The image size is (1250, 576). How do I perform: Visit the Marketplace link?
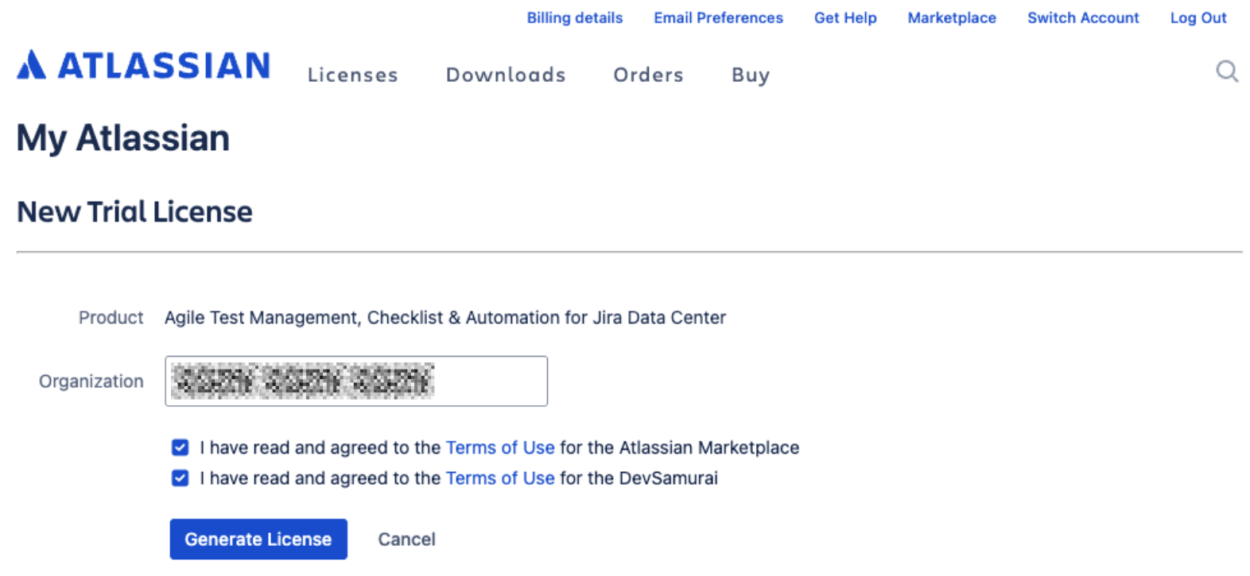click(x=951, y=17)
